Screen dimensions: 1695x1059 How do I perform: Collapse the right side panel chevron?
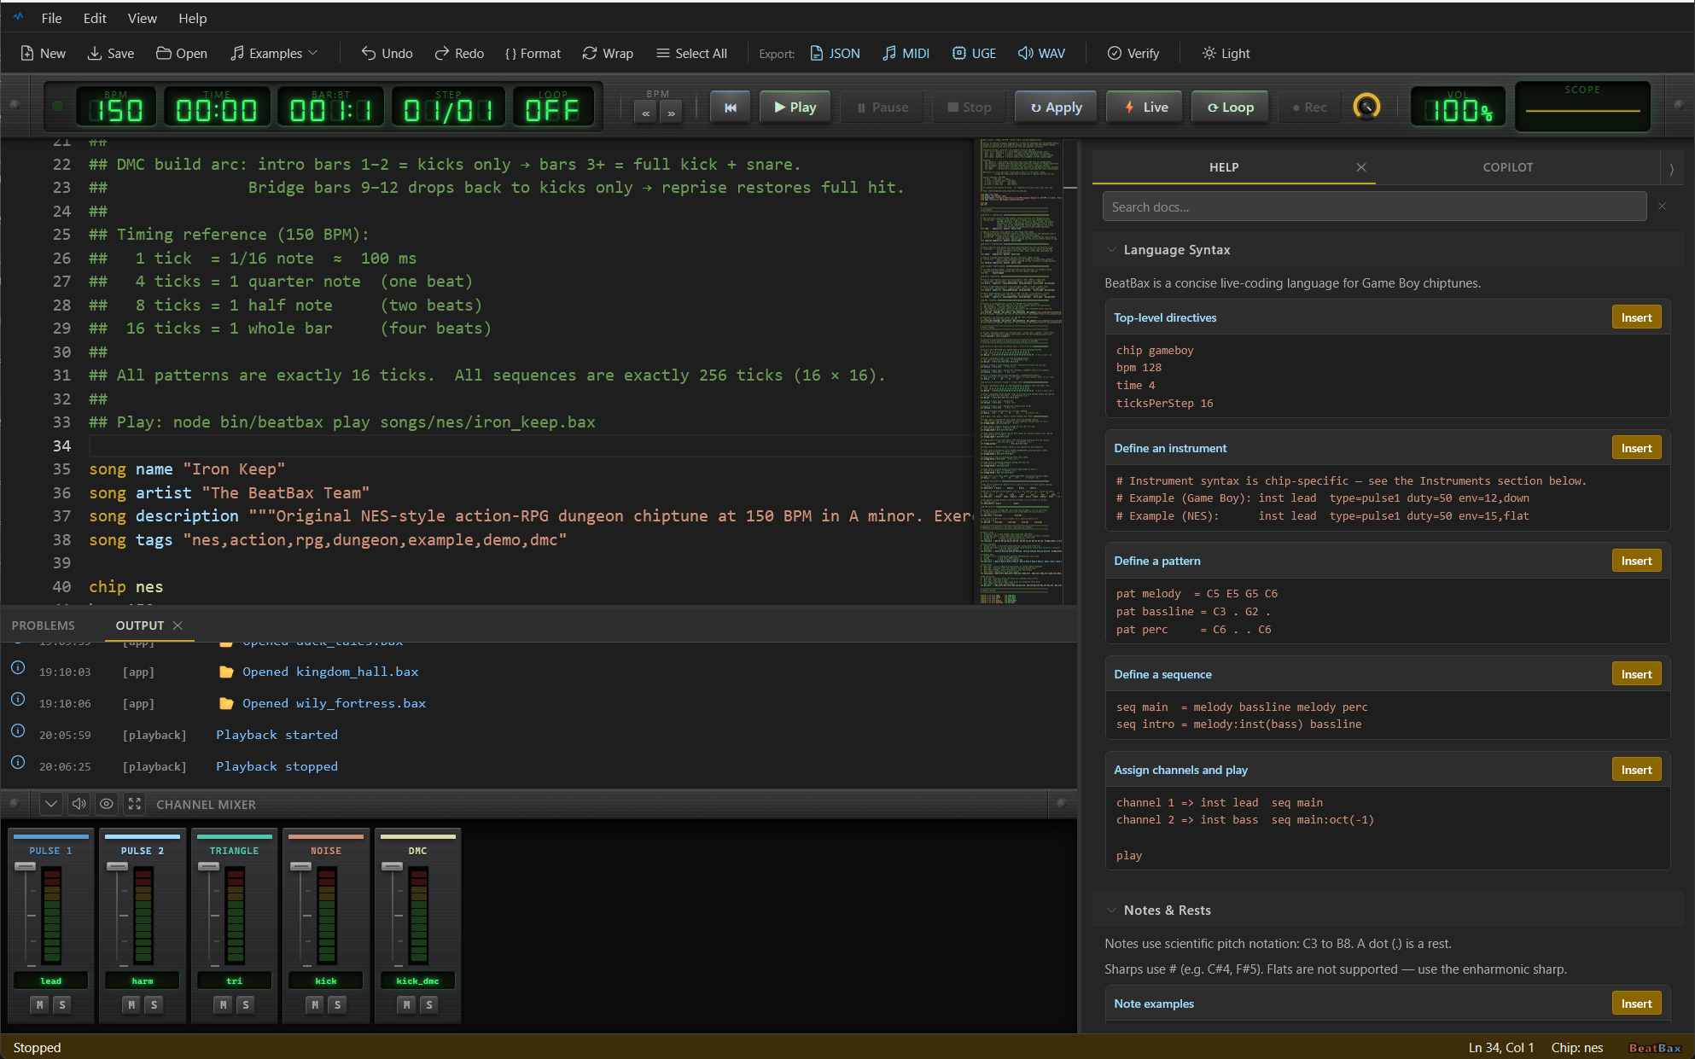[1671, 168]
